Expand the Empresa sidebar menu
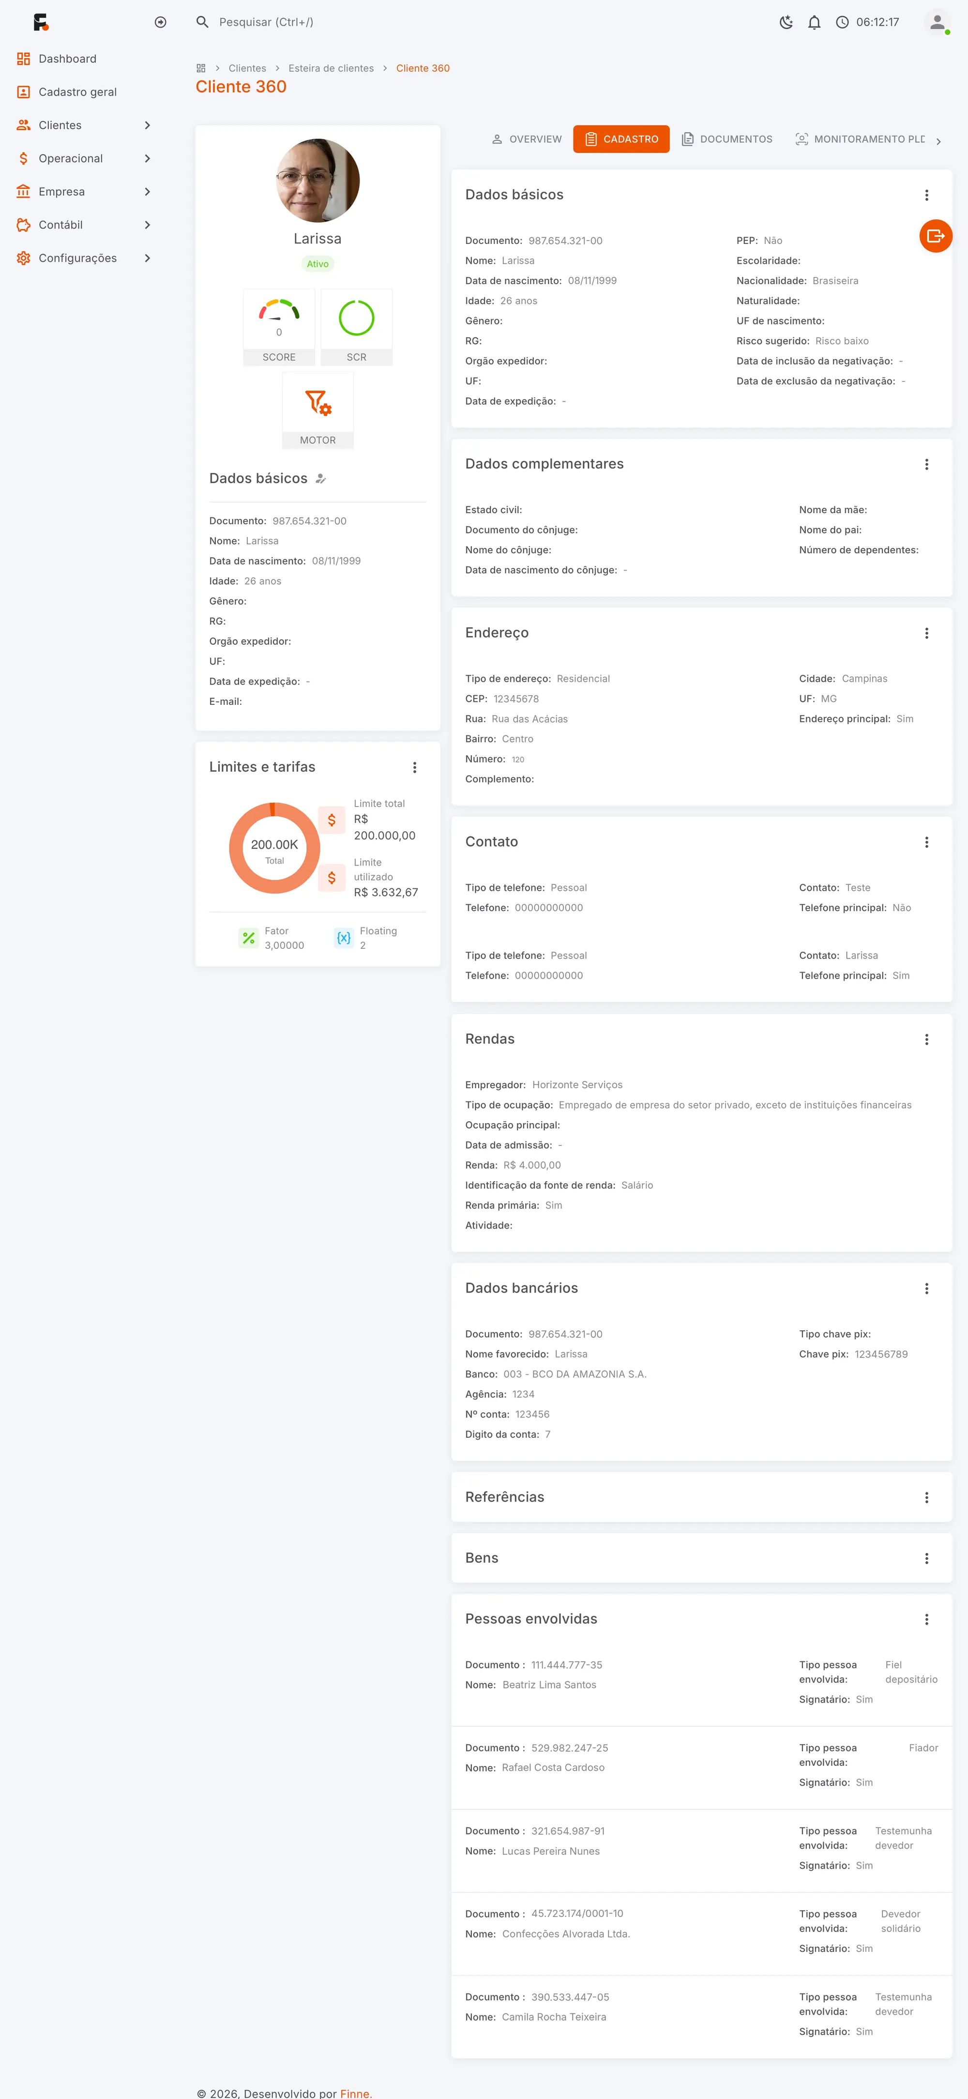This screenshot has height=2099, width=968. (x=85, y=192)
